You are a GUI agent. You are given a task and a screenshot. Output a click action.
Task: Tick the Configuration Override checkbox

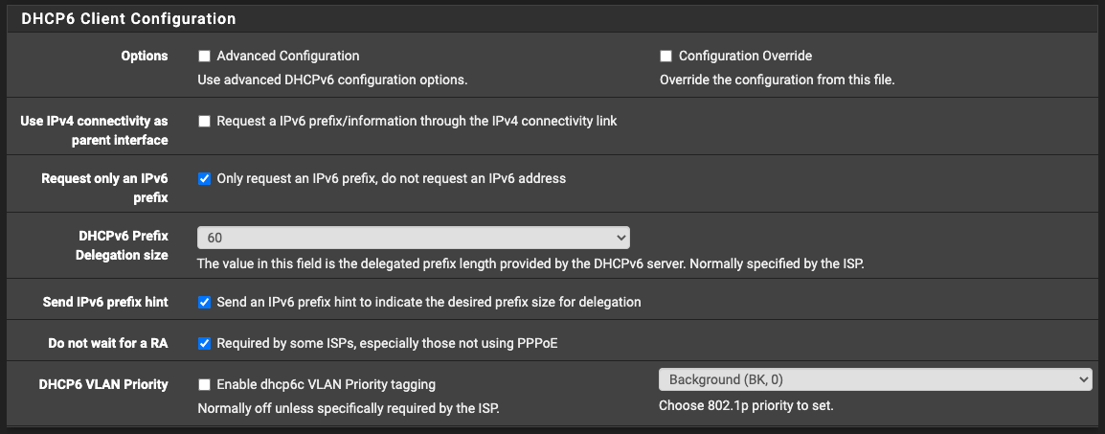click(x=665, y=57)
